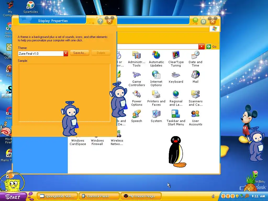268x201 pixels.
Task: Click the Display Properties title bar
Action: 53,21
